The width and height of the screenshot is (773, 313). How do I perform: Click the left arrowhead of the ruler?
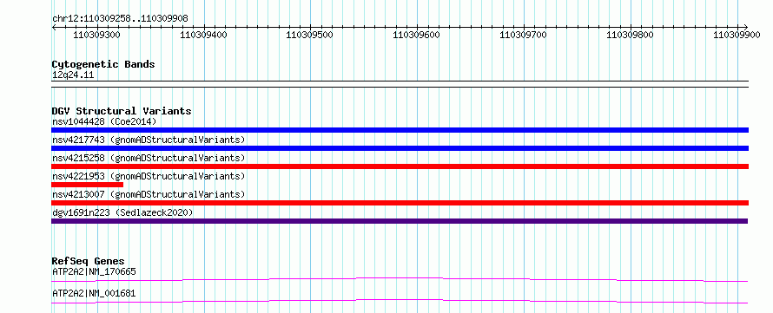[54, 27]
